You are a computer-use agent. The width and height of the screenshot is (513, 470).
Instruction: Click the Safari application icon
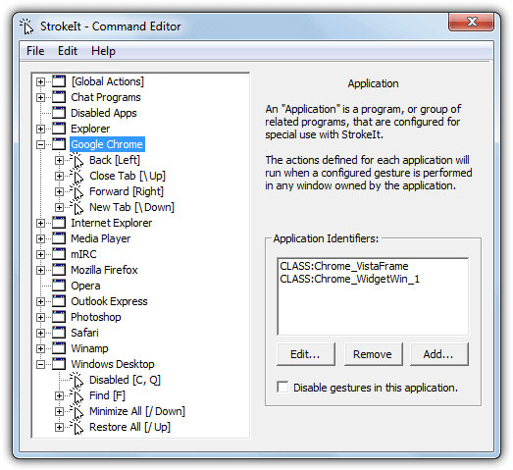pos(59,333)
